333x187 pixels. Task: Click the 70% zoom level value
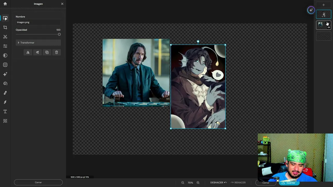pyautogui.click(x=190, y=183)
